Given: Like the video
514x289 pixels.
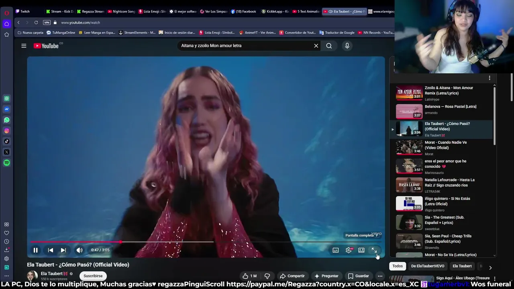Looking at the screenshot, I should 249,276.
